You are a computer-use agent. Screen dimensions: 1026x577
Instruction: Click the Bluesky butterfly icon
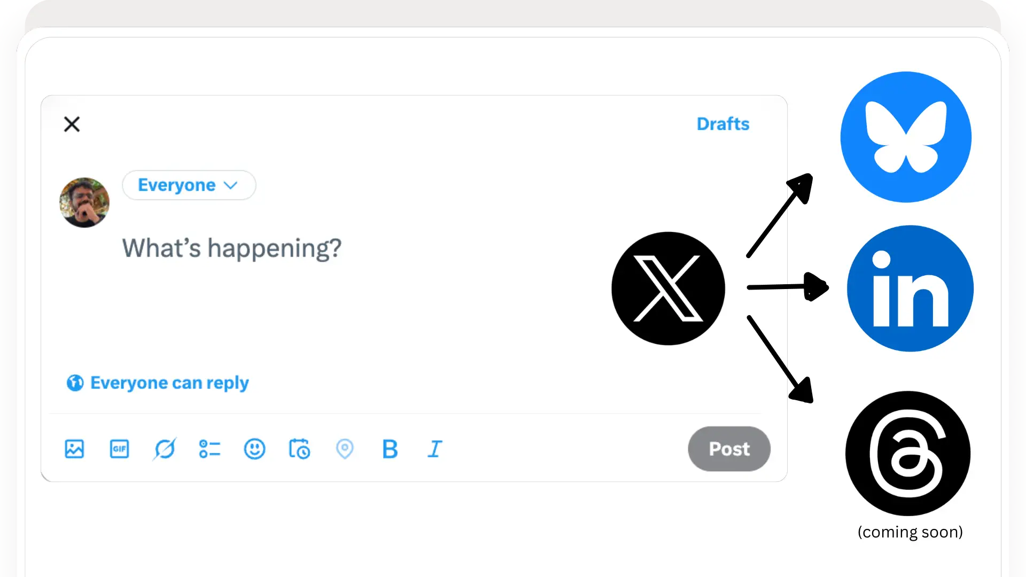pos(905,137)
